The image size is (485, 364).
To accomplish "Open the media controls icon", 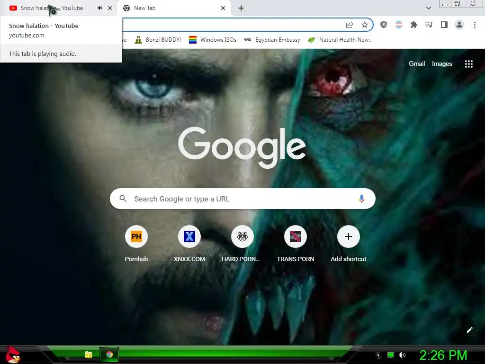I will (x=429, y=25).
